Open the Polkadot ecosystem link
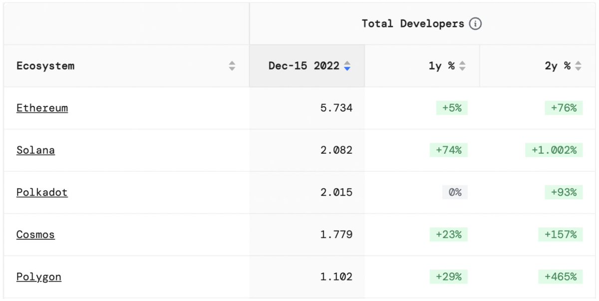The height and width of the screenshot is (301, 599). [42, 193]
